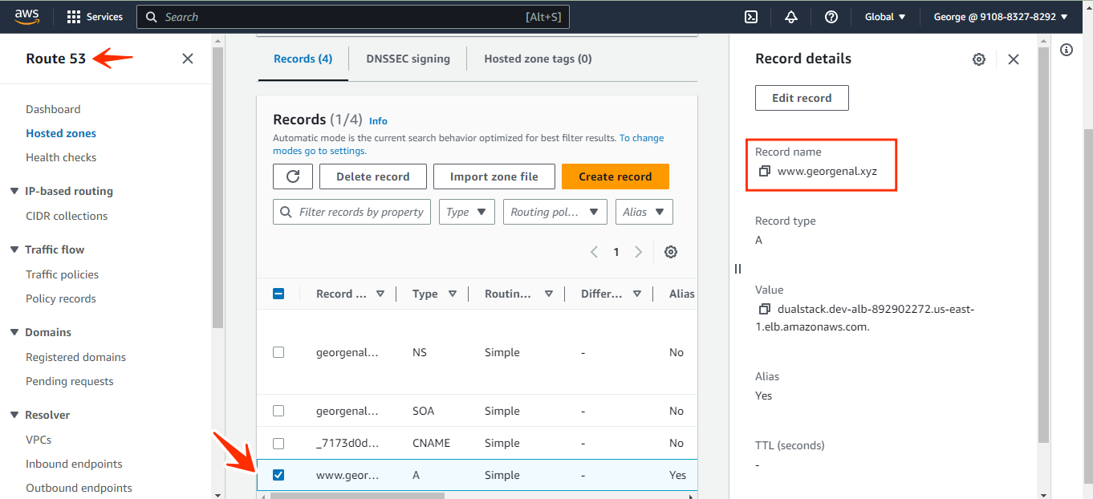This screenshot has width=1093, height=499.
Task: Collapse the IP-based routing section
Action: click(14, 191)
